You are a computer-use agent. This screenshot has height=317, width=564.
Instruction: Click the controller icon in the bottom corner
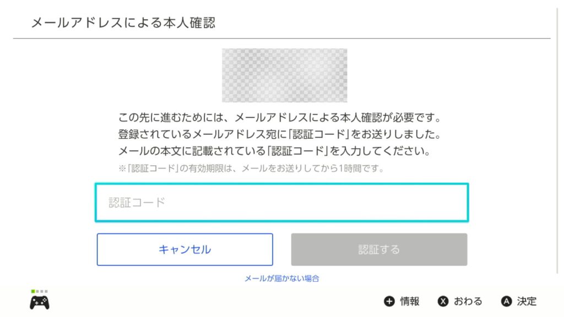(x=40, y=302)
